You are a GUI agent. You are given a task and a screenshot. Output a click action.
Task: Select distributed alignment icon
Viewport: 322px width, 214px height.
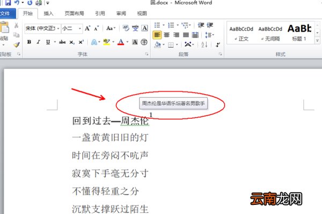[195, 35]
